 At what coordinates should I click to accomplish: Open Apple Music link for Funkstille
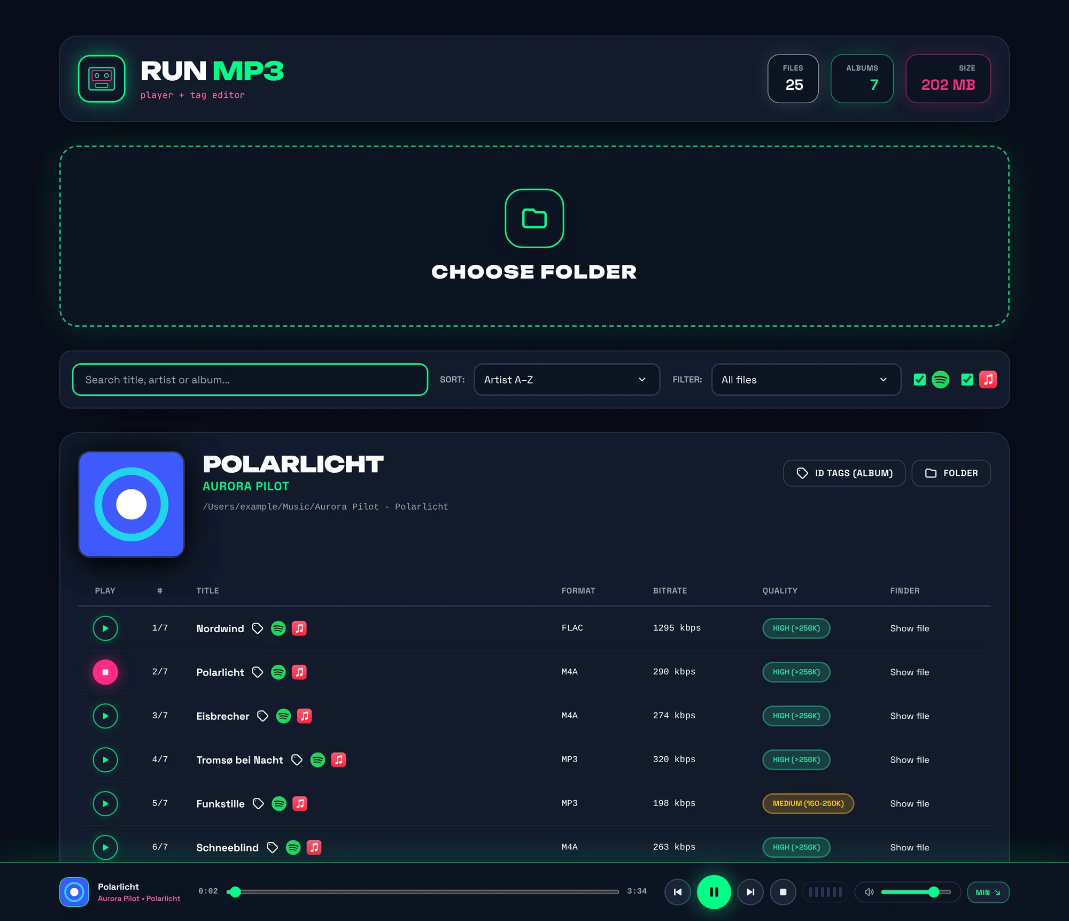click(x=300, y=804)
